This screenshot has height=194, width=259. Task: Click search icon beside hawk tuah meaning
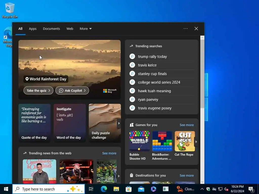[x=132, y=91]
